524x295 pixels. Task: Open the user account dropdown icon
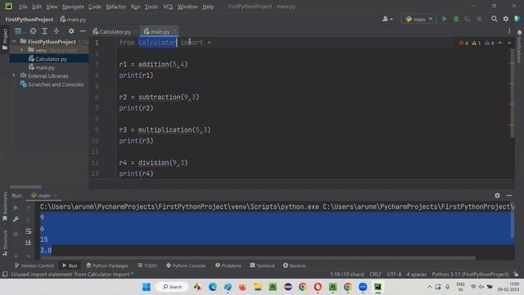[x=387, y=19]
